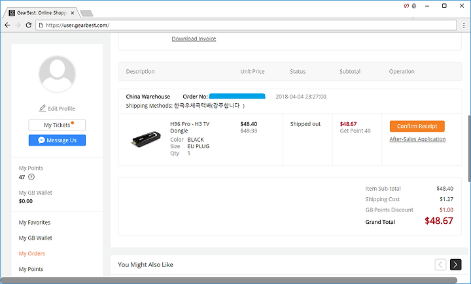Click the red extension icon in title bar
Viewport: 471px width, 284px height.
[x=406, y=6]
